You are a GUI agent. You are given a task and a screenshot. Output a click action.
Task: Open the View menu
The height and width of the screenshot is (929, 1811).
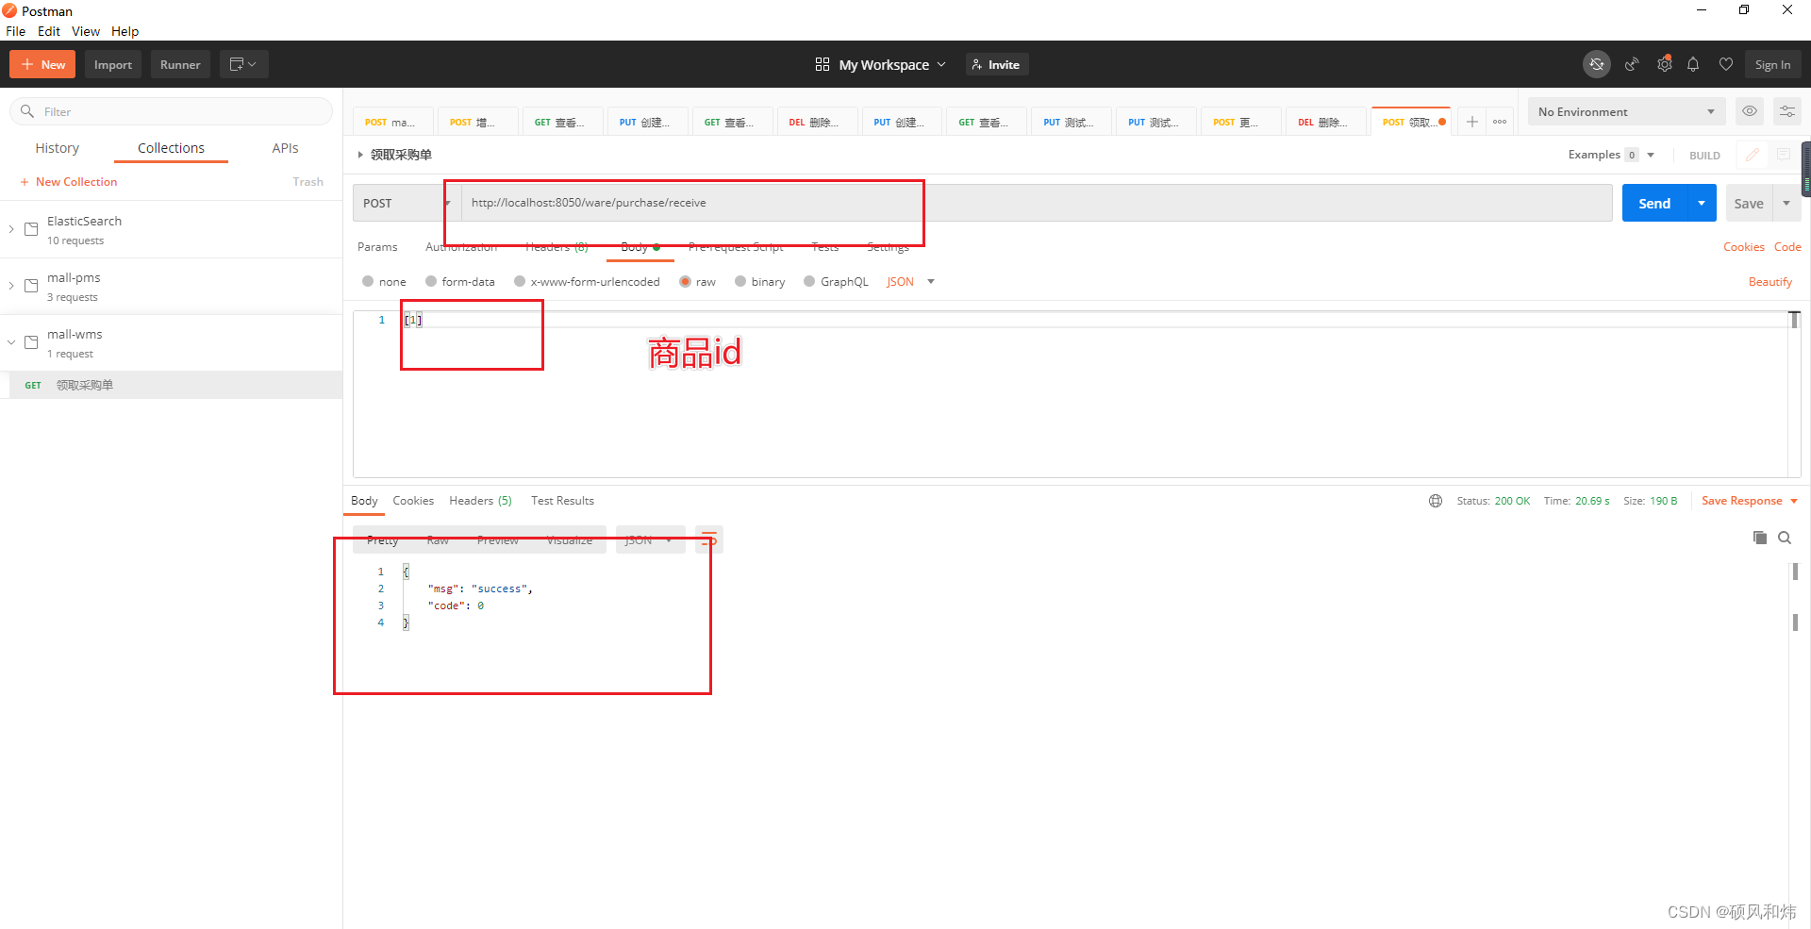tap(86, 31)
